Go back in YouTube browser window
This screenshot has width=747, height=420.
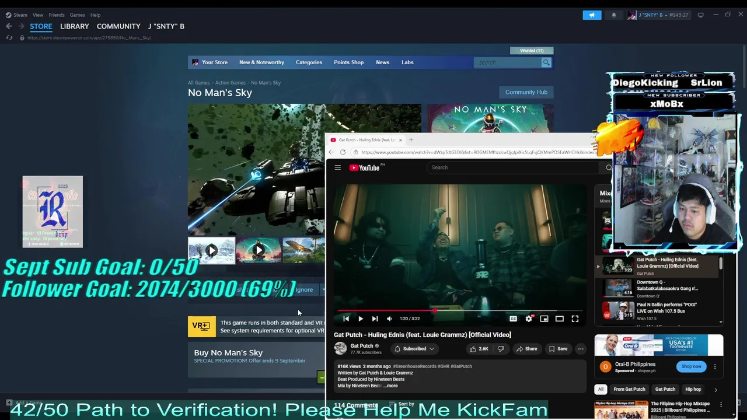(x=331, y=152)
